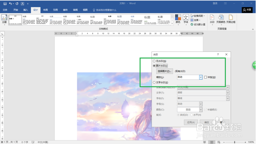The width and height of the screenshot is (256, 144).
Task: Open the Size dropdown in Watermark dialog
Action: 201,104
